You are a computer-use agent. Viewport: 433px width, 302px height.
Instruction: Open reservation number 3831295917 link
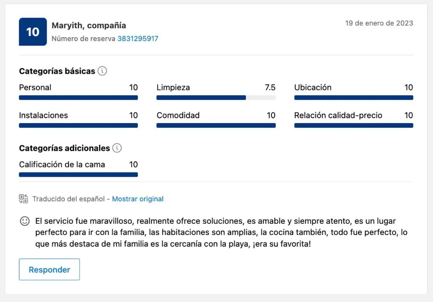138,39
